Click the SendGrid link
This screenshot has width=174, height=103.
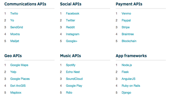click(16, 27)
